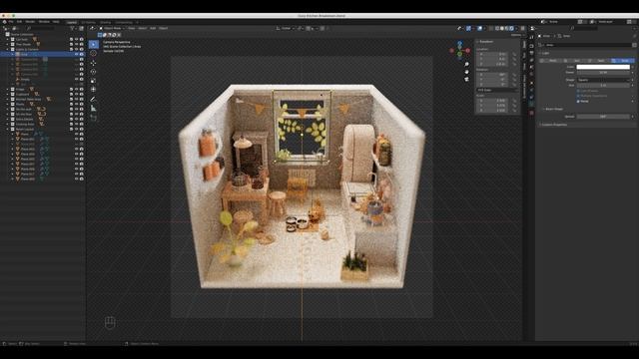Open the viewport shading options arrow
Image resolution: width=639 pixels, height=359 pixels.
point(516,29)
